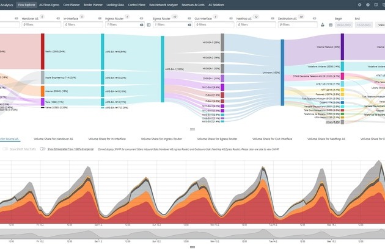385x251 pixels.
Task: Click the Telia purple node in Handover AS column
Action: coord(43,102)
